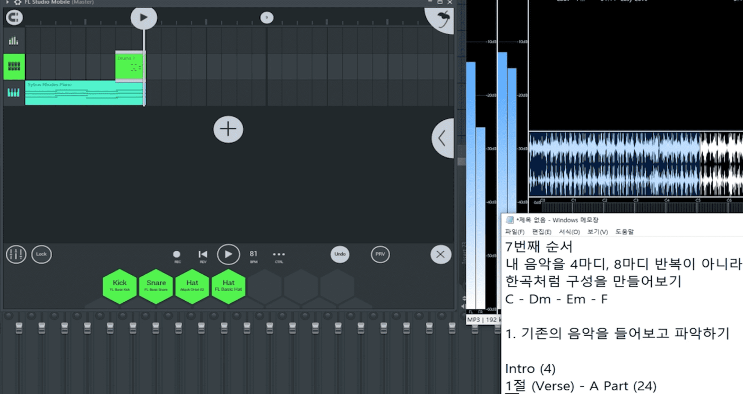Tap the Snare drum pad

tap(156, 286)
